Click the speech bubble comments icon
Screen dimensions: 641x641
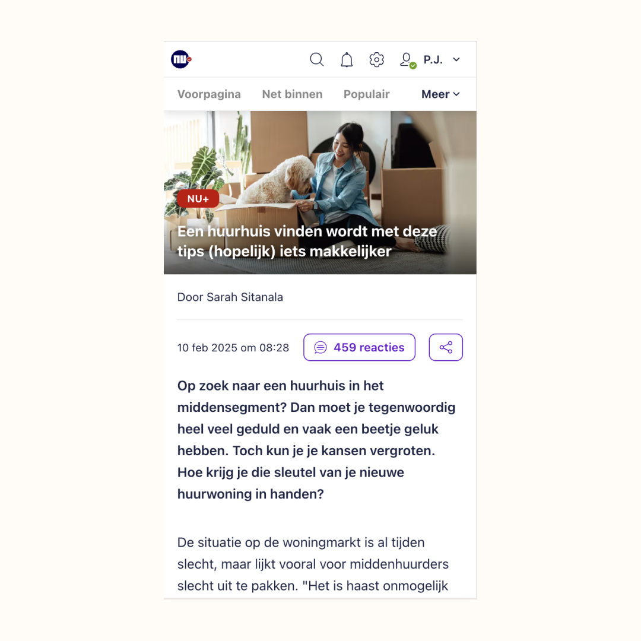point(320,347)
